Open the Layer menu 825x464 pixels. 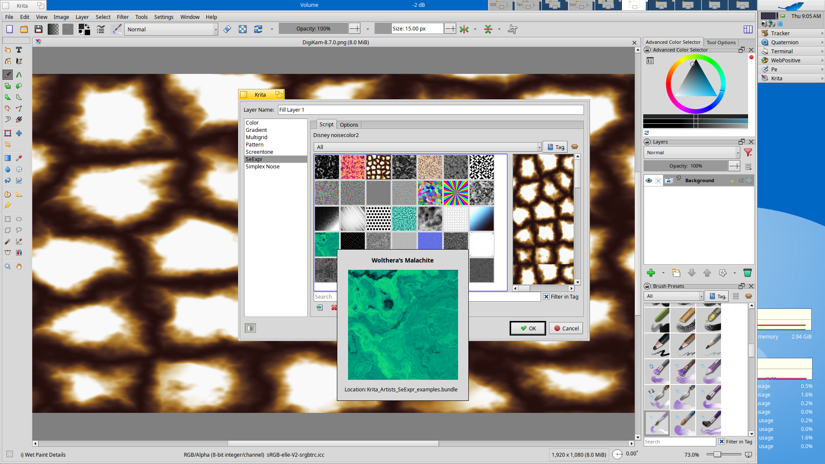coord(82,17)
